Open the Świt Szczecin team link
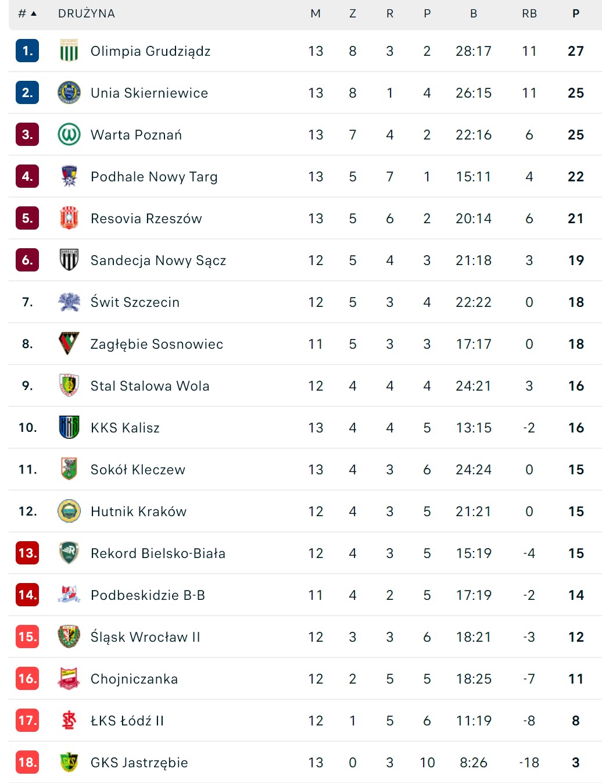 [135, 302]
